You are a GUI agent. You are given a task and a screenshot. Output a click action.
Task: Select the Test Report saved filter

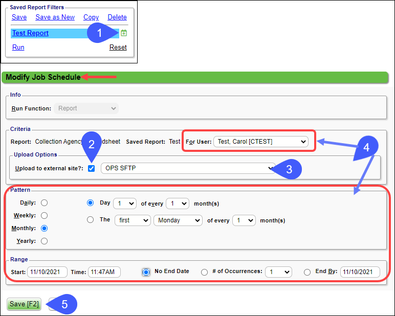tap(31, 33)
